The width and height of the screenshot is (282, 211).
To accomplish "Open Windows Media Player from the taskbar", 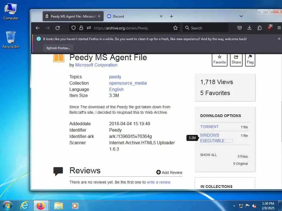I will point(75,206).
